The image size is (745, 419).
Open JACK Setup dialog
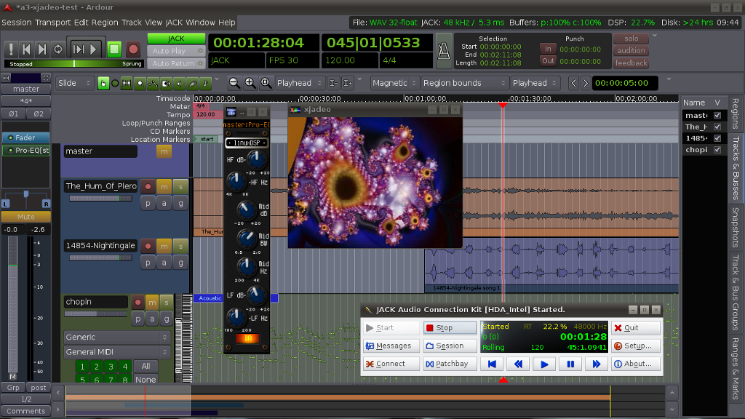pos(636,346)
